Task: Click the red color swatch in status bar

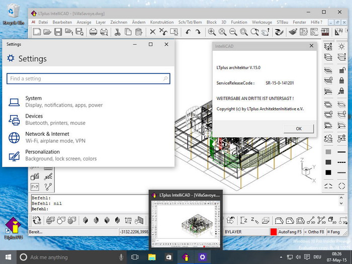Action: [274, 232]
